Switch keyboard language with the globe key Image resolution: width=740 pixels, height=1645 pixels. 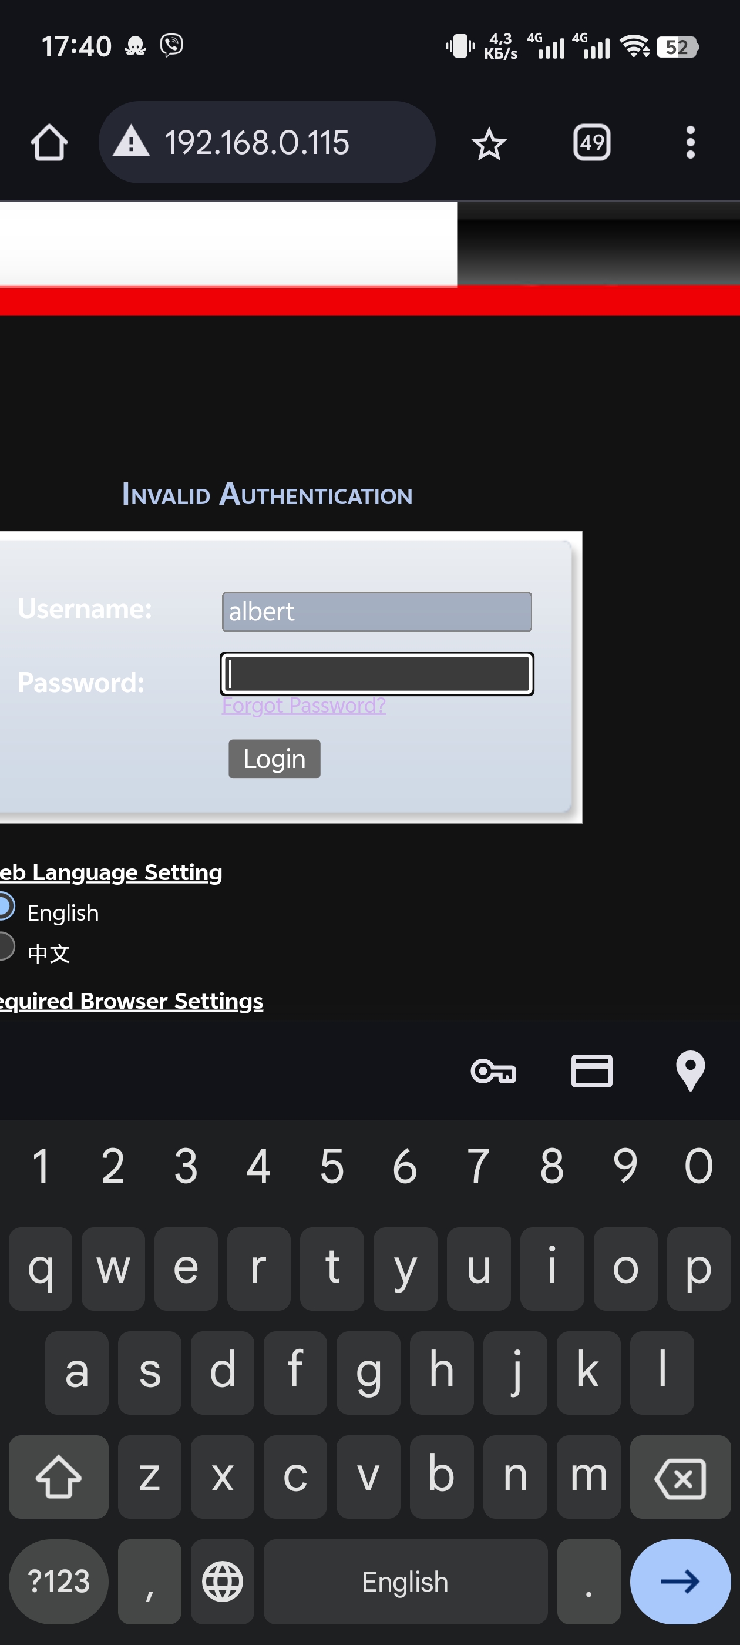[222, 1582]
